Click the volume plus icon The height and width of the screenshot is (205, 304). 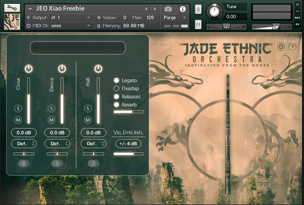[289, 27]
